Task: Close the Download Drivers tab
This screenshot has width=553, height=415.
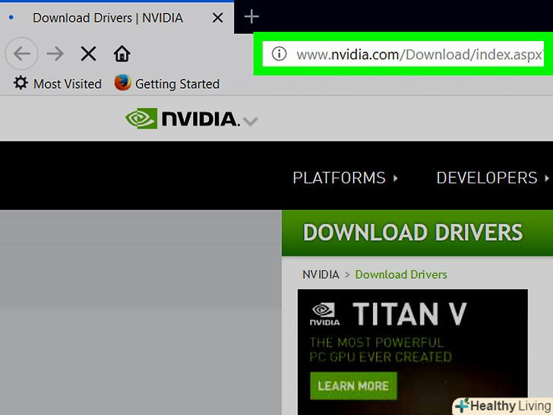Action: point(217,17)
